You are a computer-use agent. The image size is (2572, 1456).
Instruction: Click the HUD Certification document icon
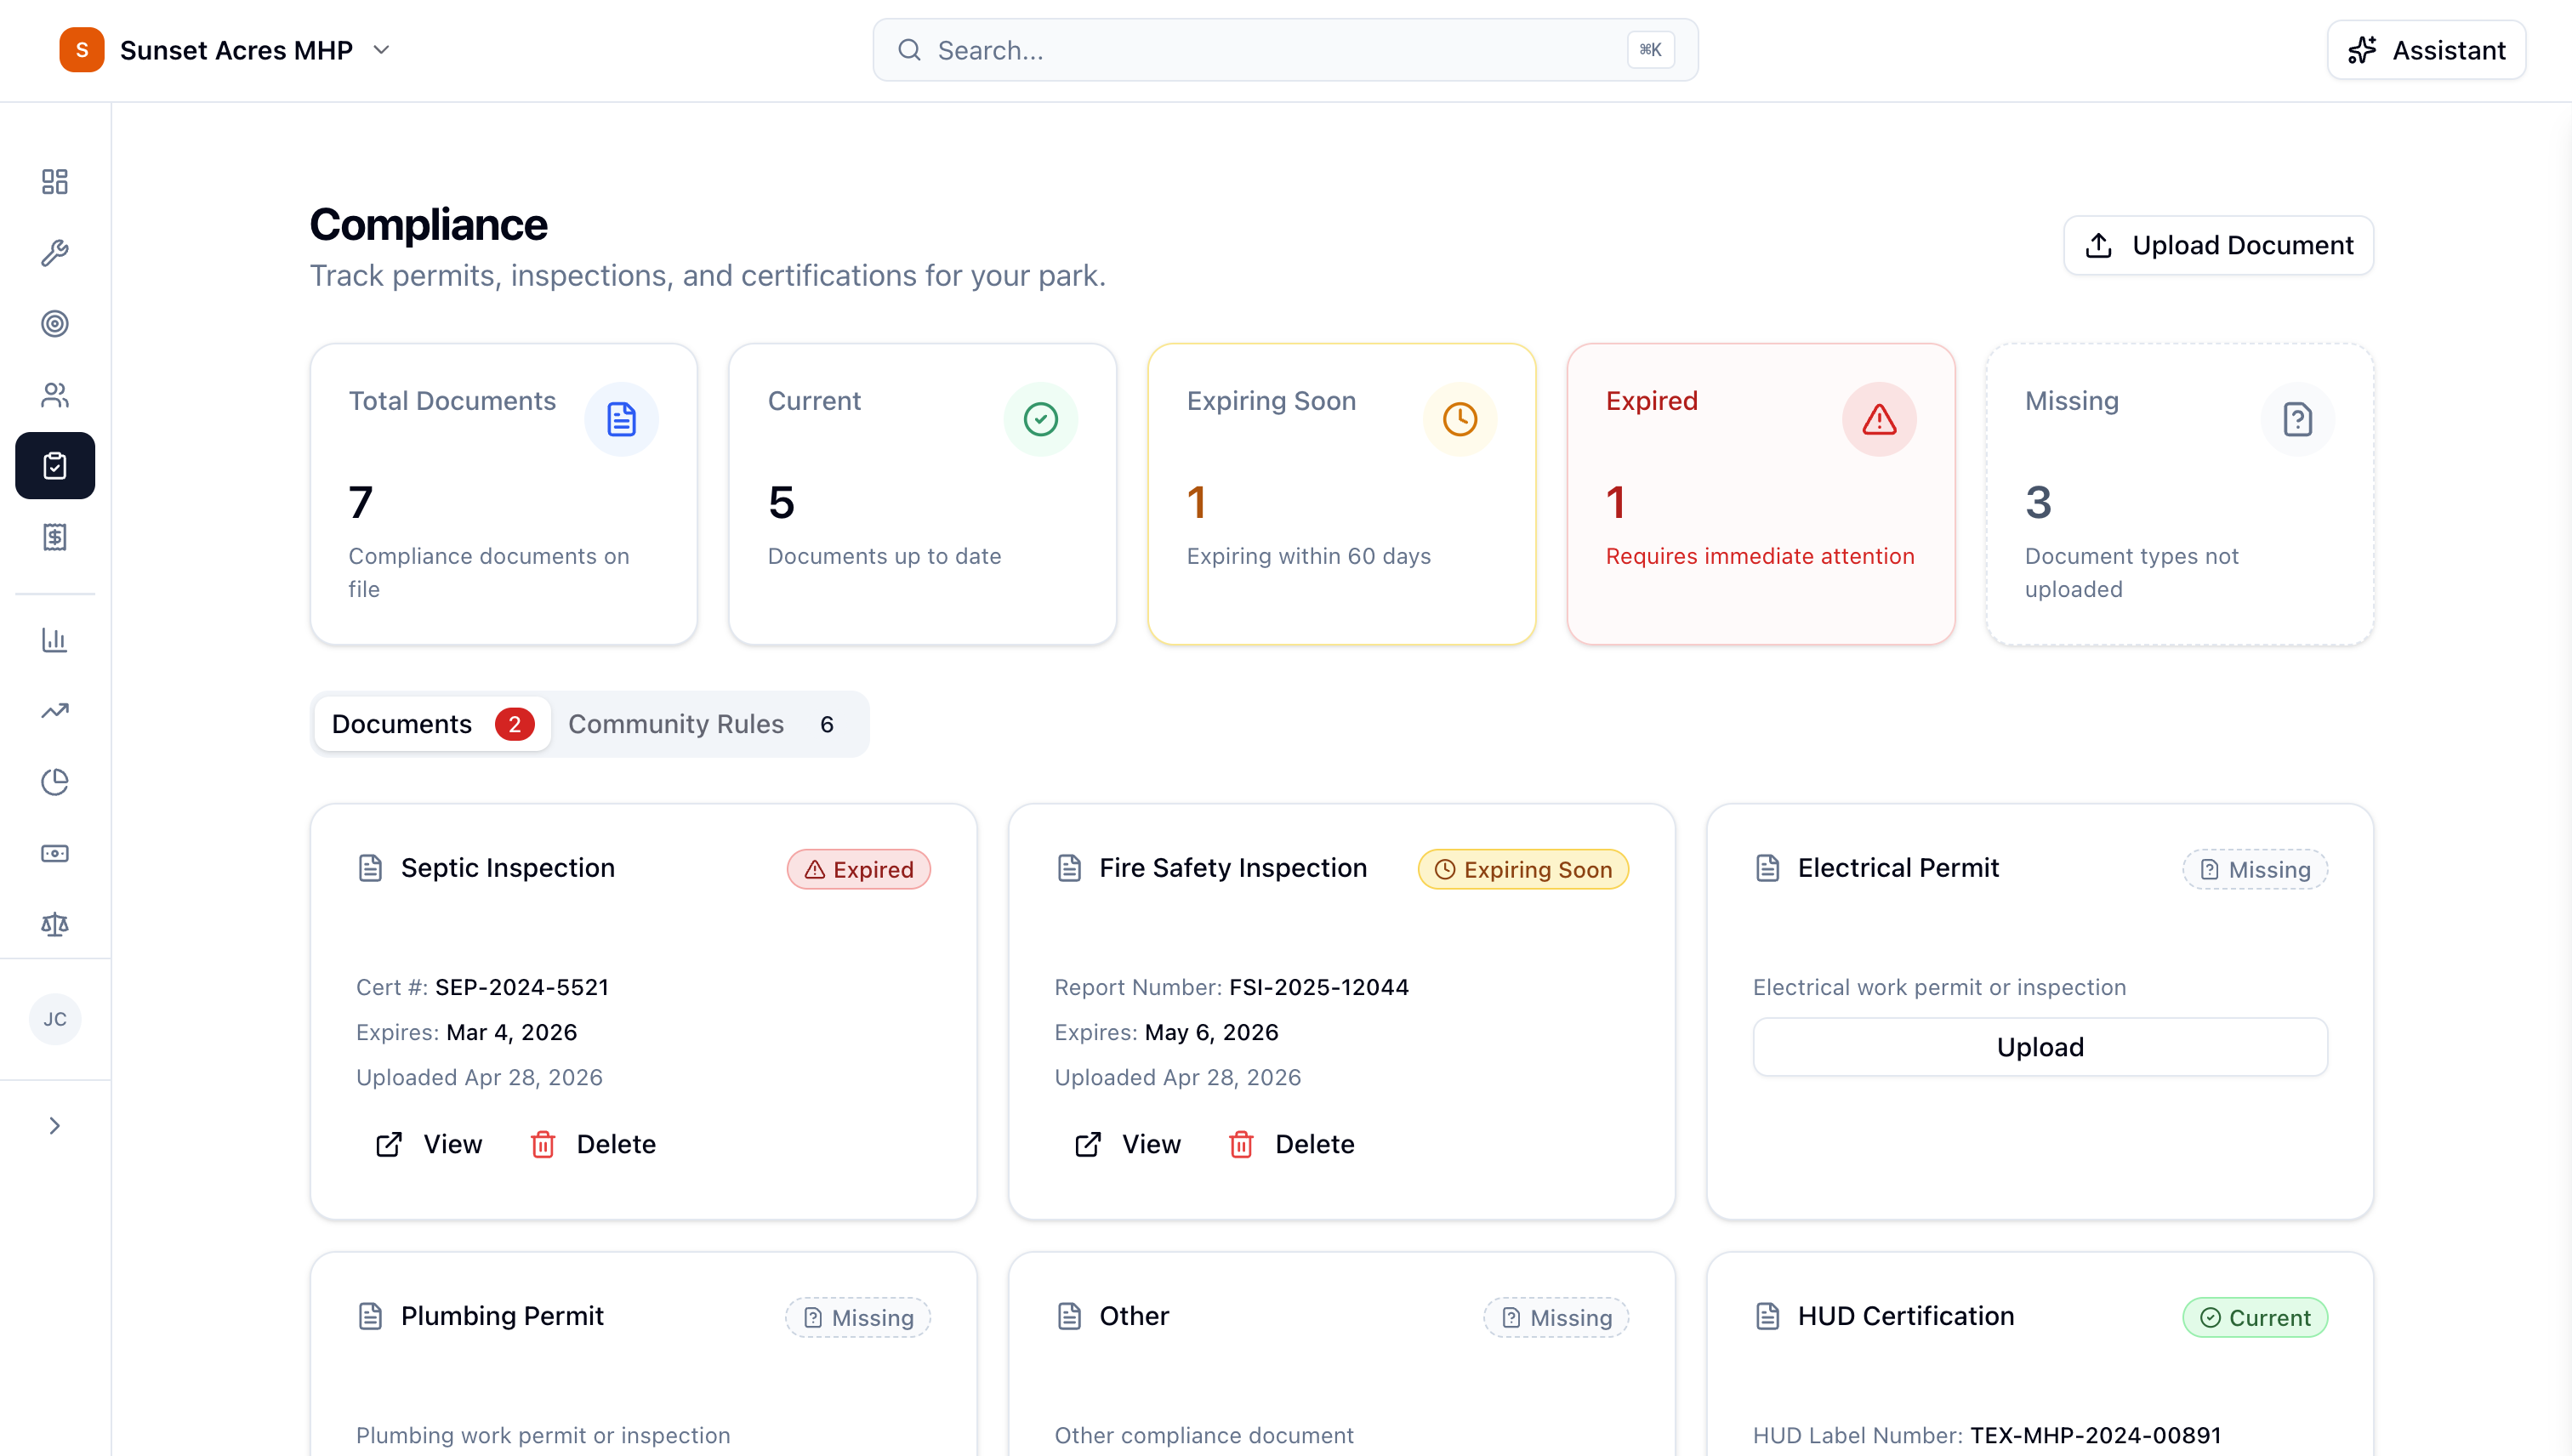coord(1767,1316)
